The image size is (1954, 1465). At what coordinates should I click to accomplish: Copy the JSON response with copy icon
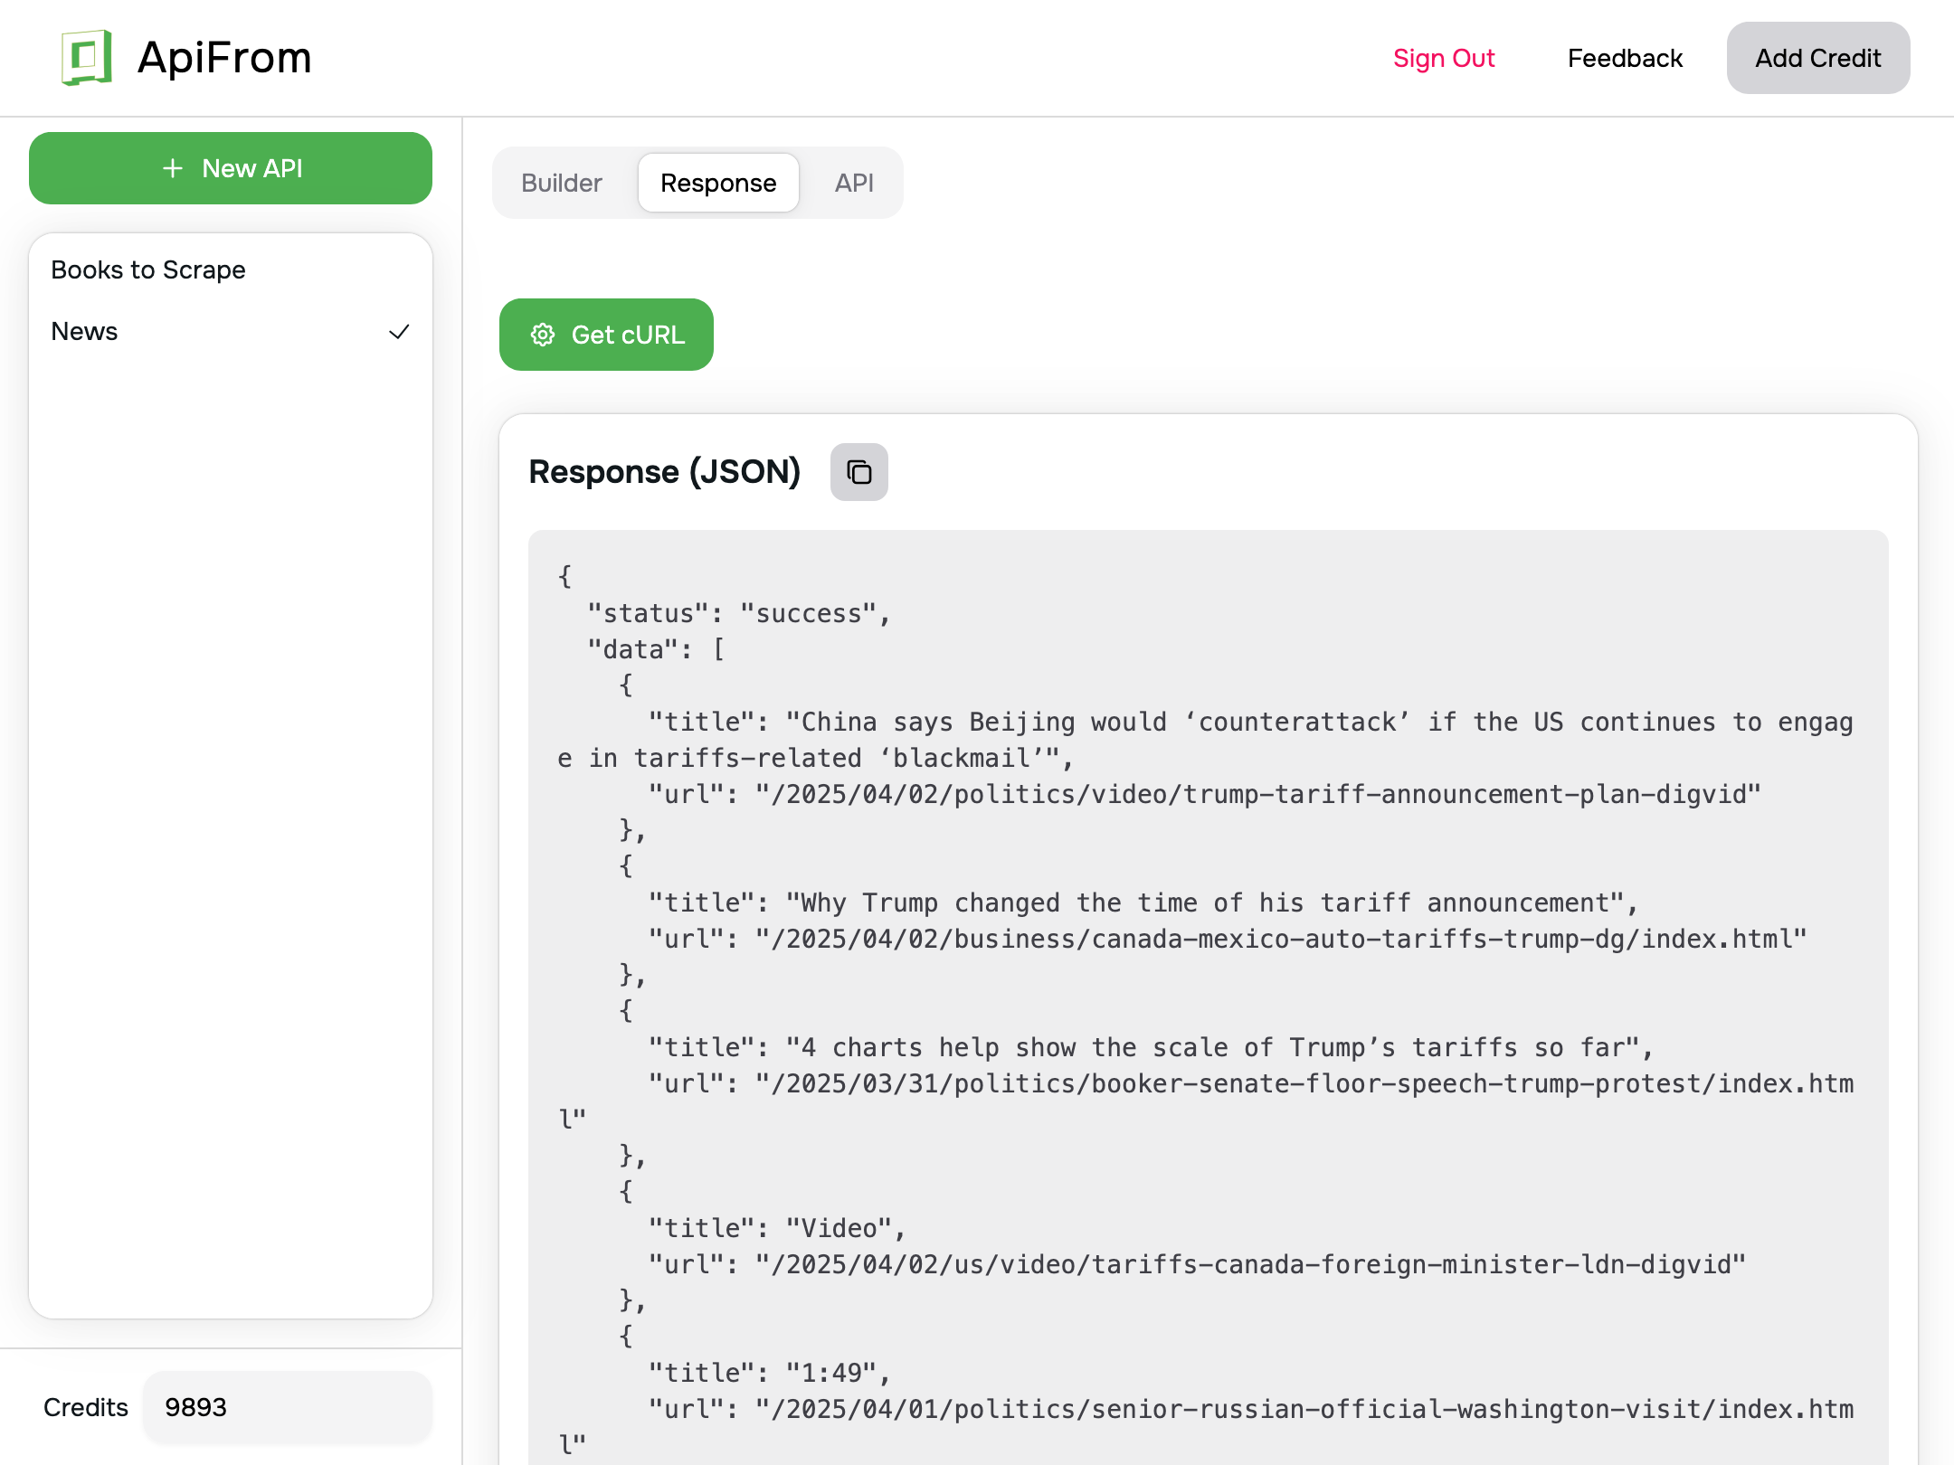click(x=858, y=472)
